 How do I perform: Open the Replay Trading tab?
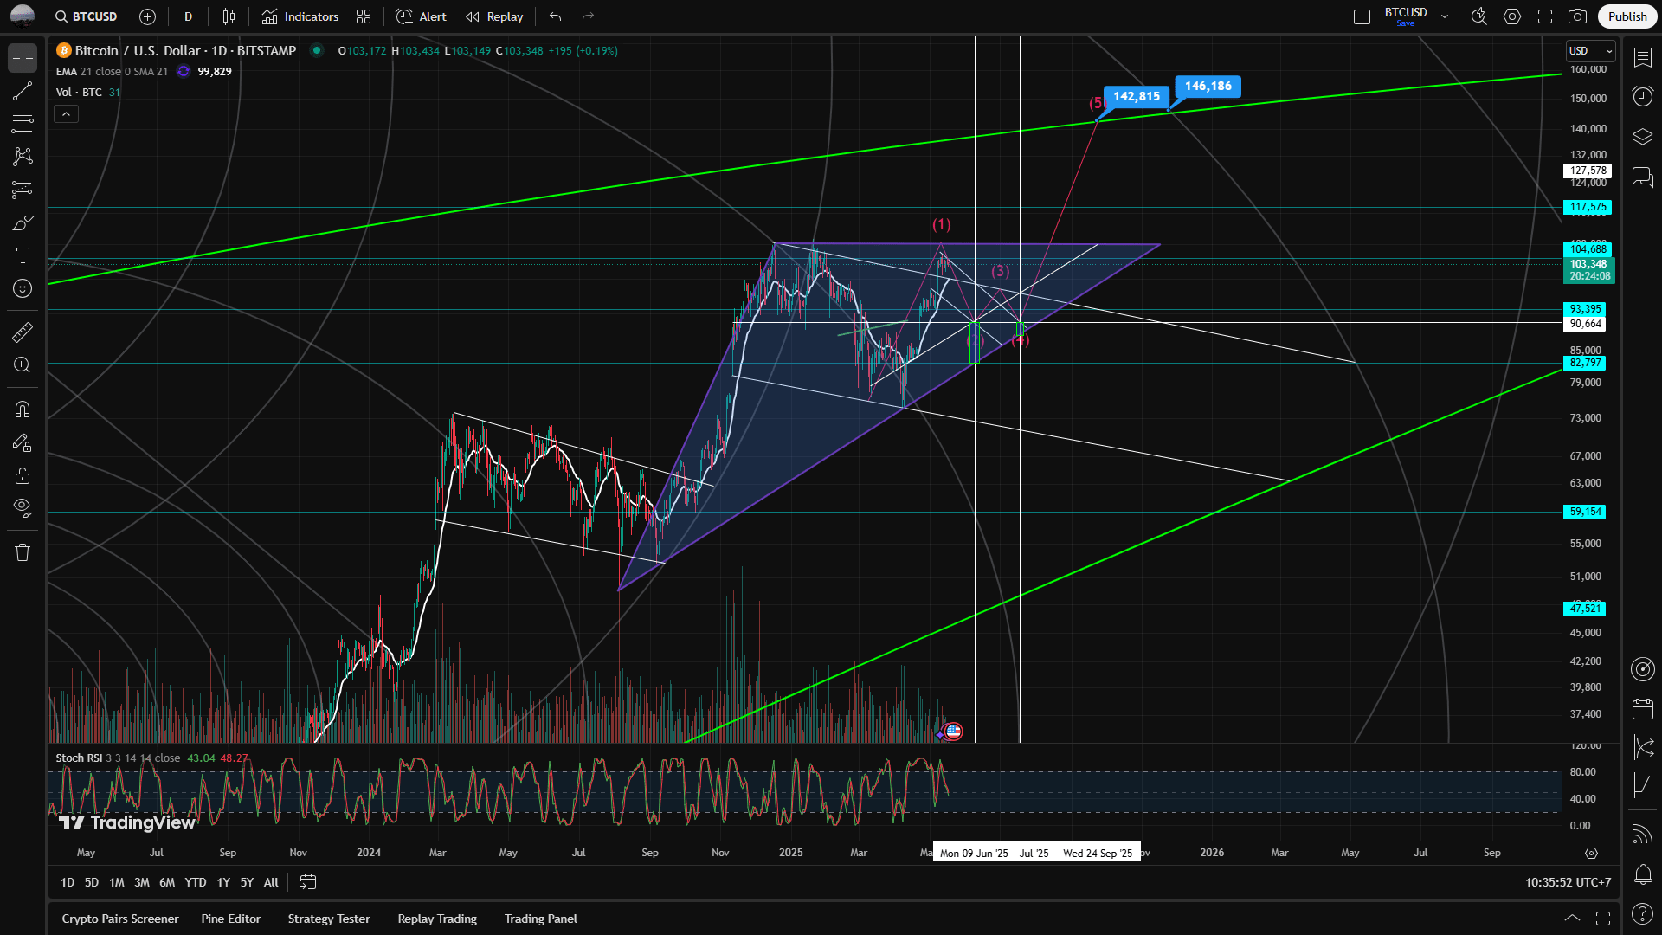[437, 919]
